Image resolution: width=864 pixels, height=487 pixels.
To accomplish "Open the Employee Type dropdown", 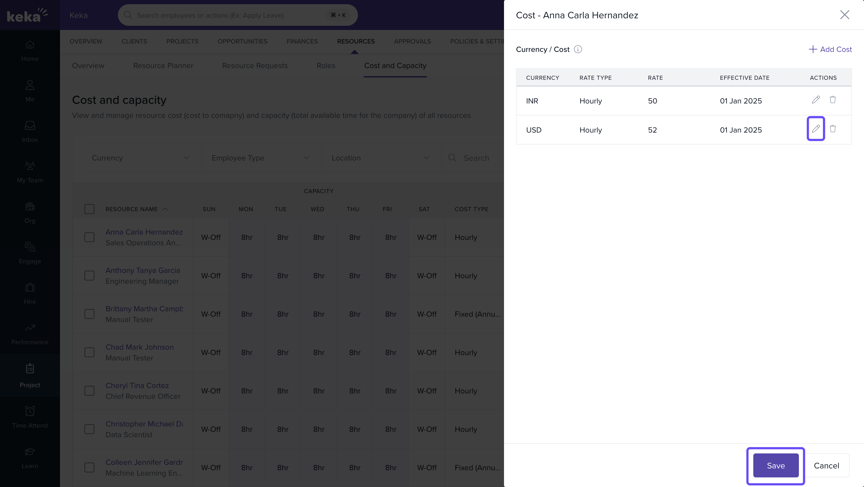I will coord(261,158).
